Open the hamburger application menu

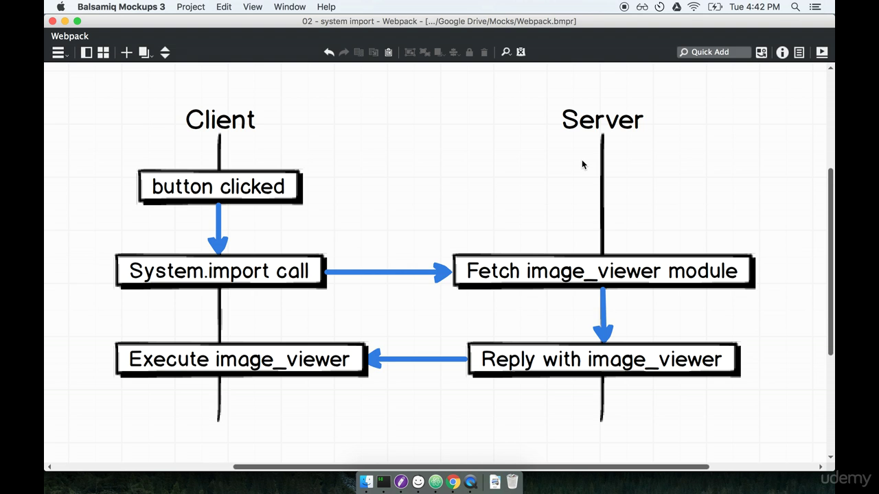[58, 52]
